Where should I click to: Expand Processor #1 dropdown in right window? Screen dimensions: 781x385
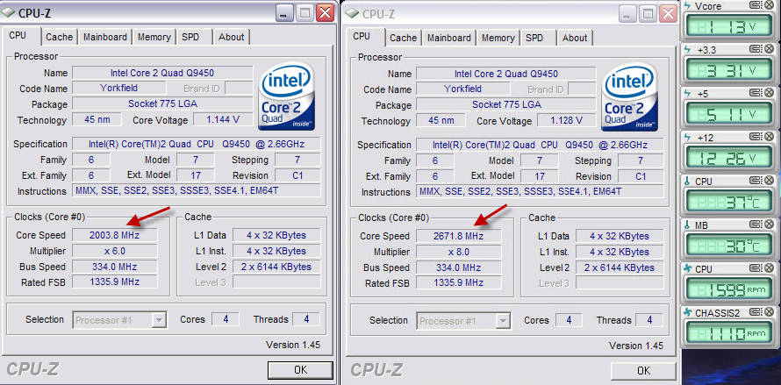(x=503, y=321)
